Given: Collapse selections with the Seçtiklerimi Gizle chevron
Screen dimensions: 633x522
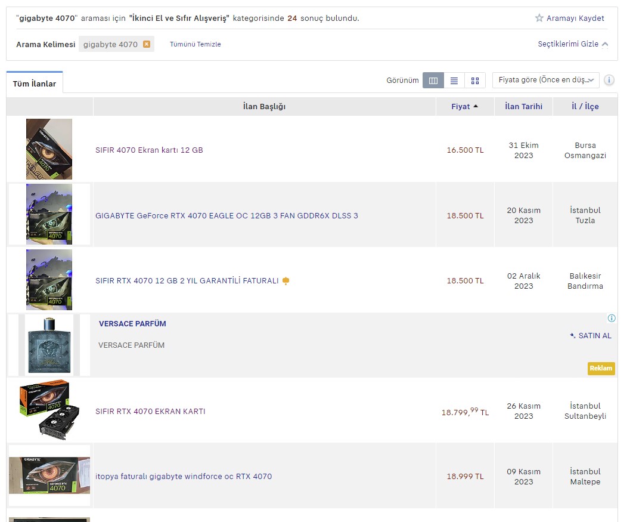Looking at the screenshot, I should (605, 44).
